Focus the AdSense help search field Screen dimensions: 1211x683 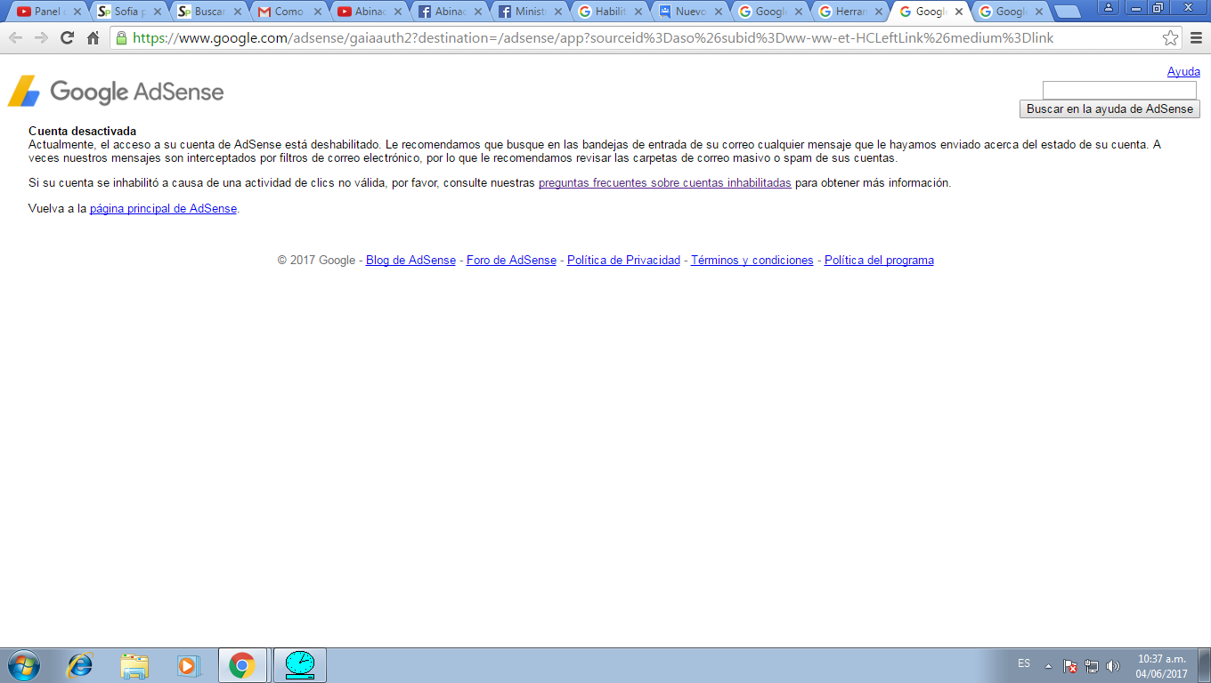click(1119, 90)
